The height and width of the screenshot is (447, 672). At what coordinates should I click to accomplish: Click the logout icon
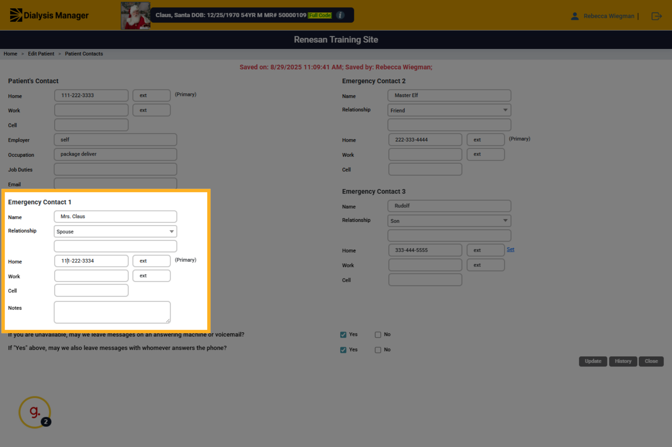[656, 16]
